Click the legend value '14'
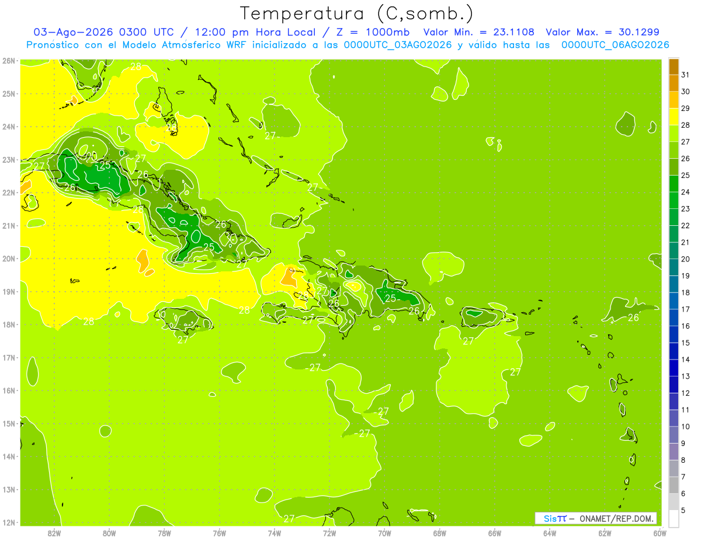 click(x=685, y=359)
